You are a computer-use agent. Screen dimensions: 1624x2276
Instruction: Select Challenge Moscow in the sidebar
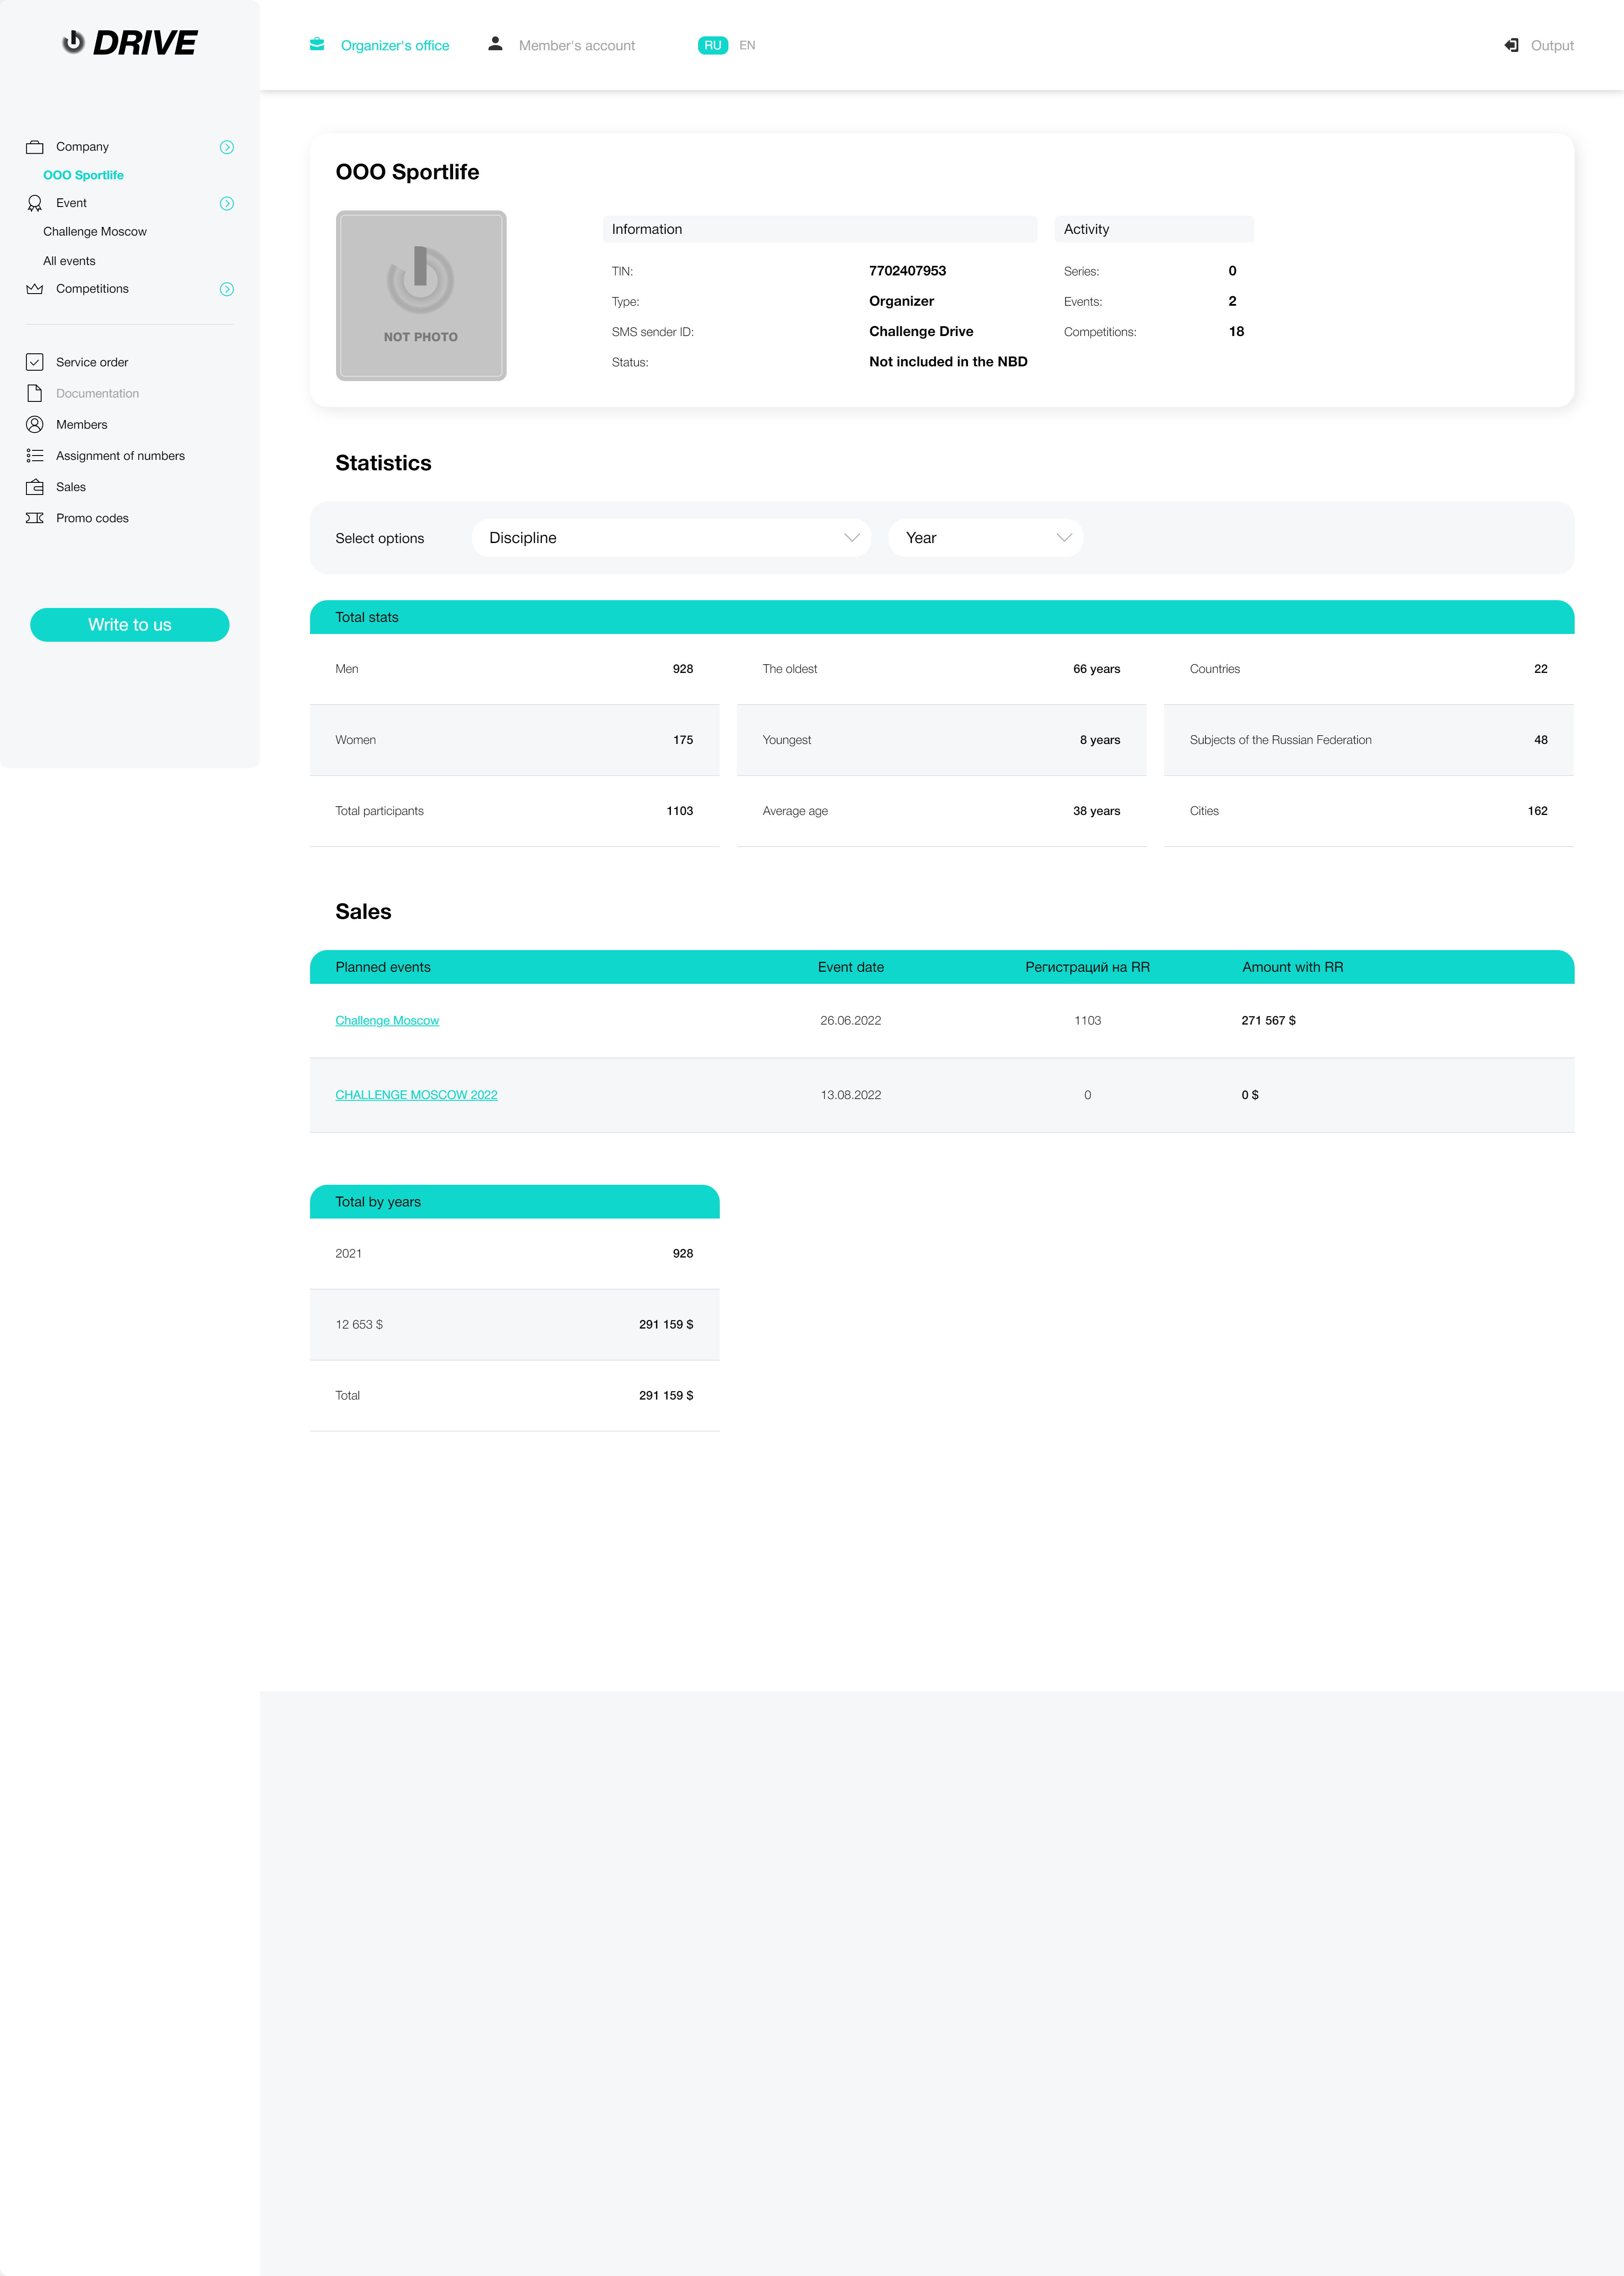pyautogui.click(x=95, y=232)
